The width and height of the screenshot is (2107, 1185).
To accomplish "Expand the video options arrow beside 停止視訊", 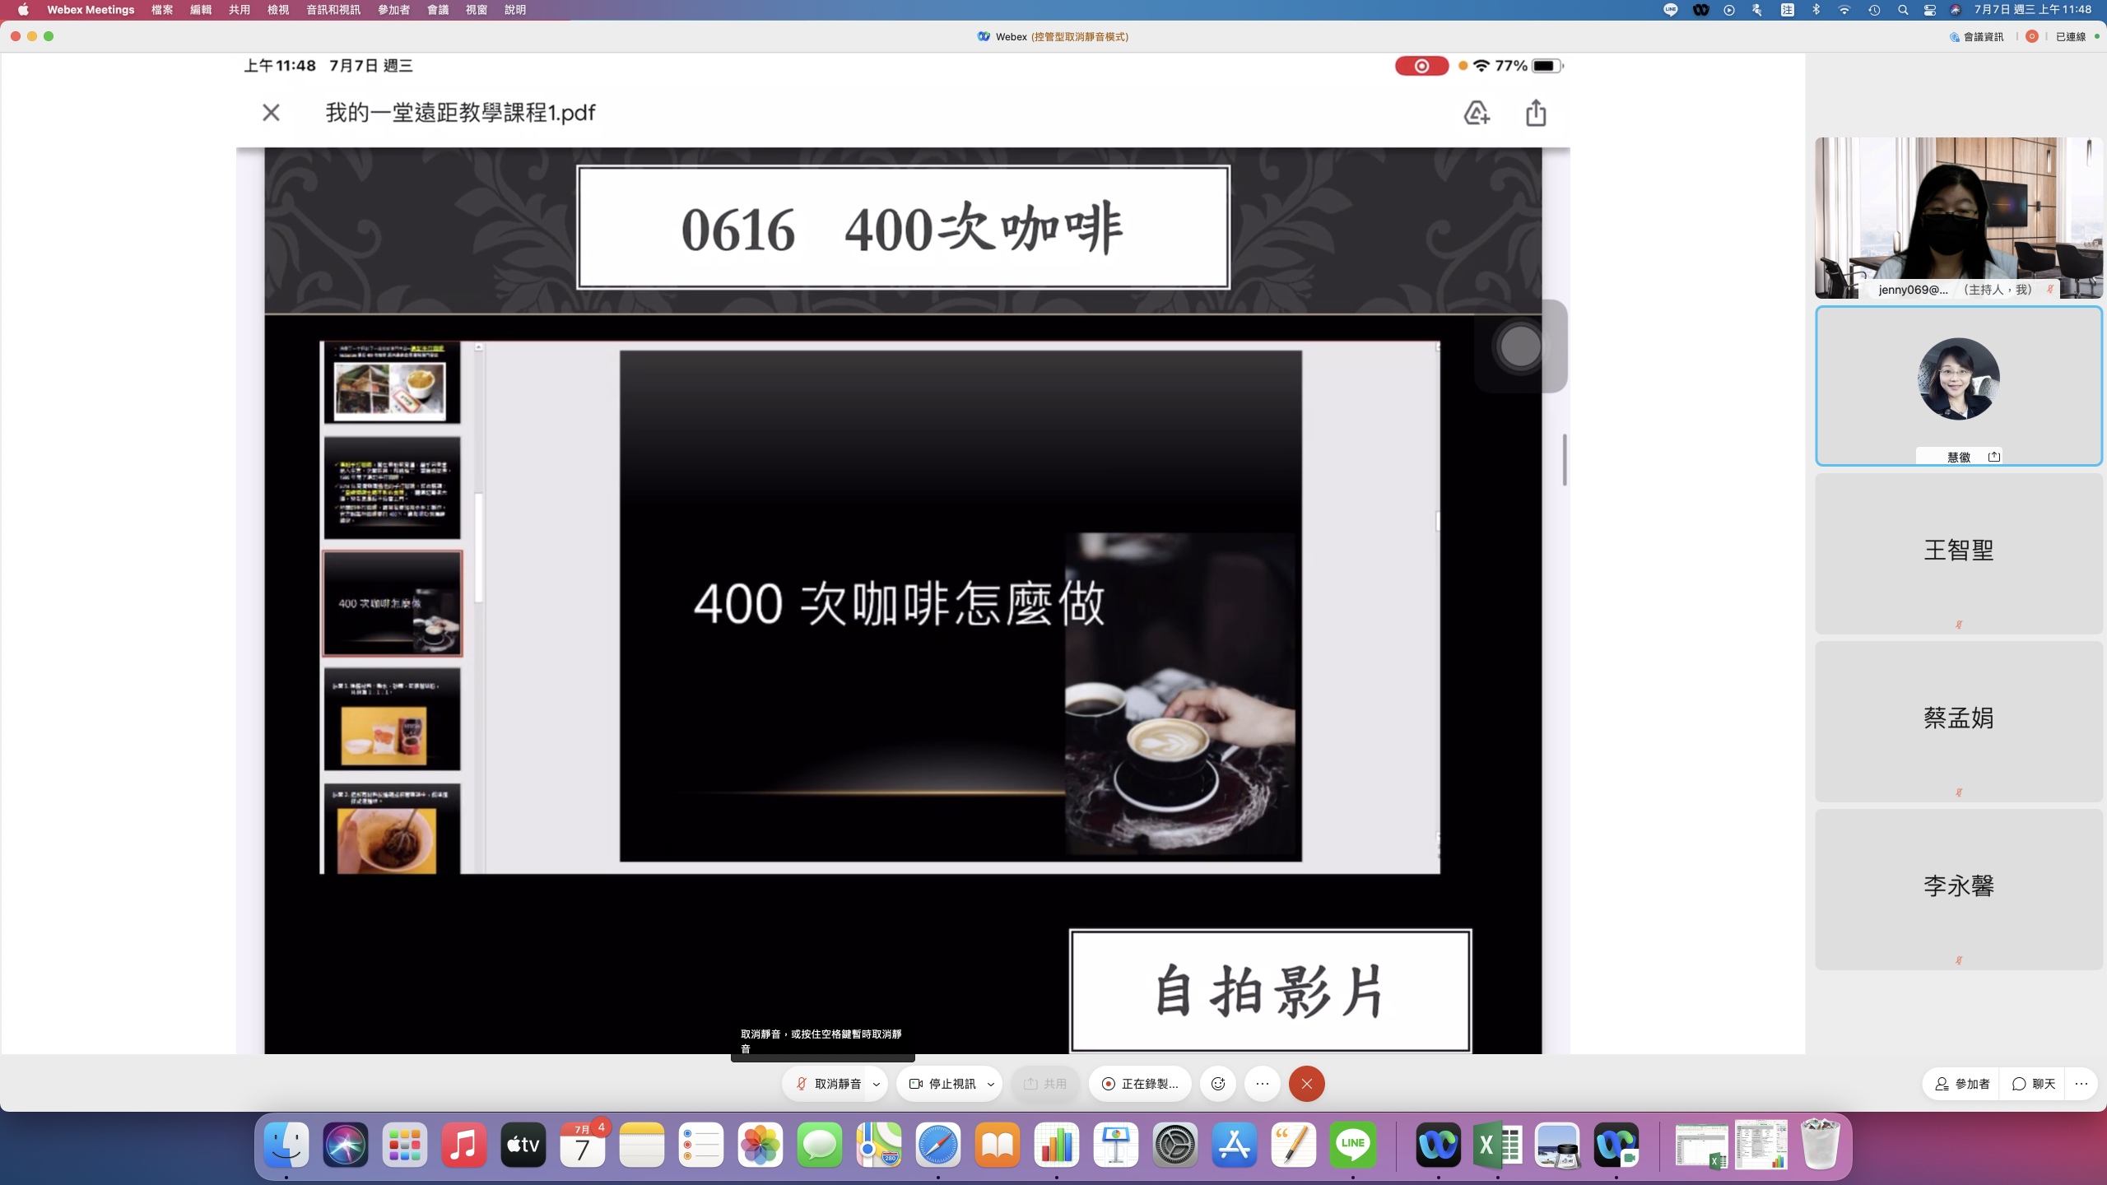I will 991,1084.
